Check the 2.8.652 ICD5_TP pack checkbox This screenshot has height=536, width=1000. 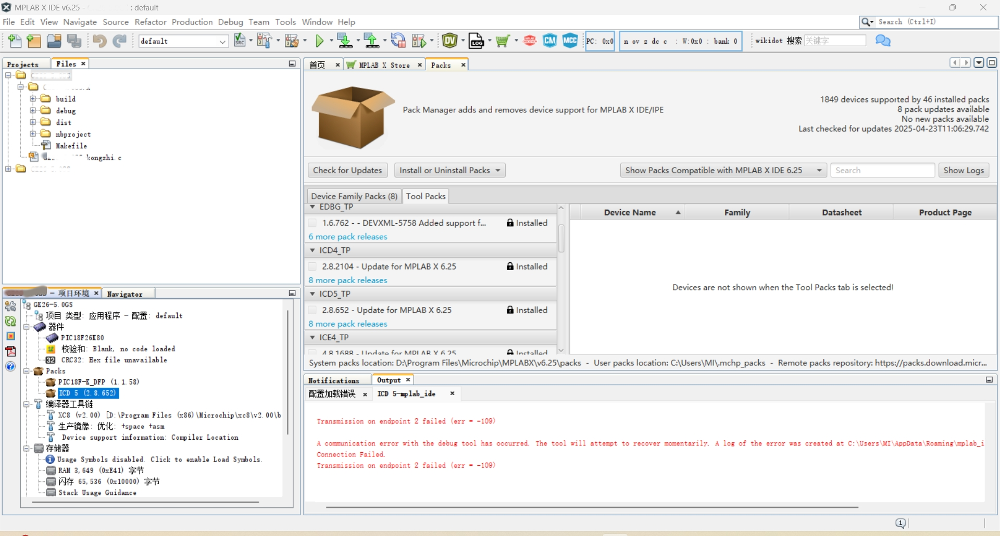(312, 310)
